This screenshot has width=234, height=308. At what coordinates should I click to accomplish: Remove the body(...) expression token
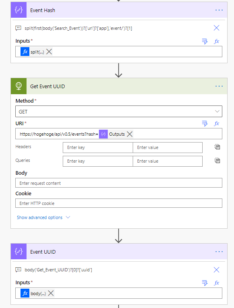pyautogui.click(x=51, y=293)
